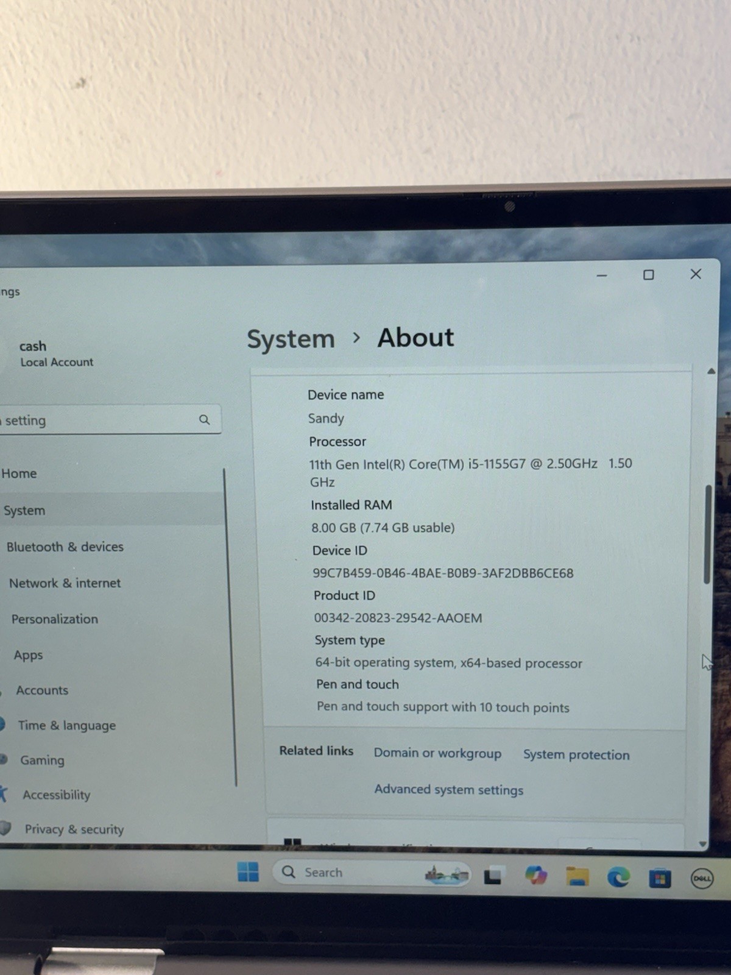This screenshot has height=975, width=731.
Task: Open the cash Local Account profile
Action: coord(55,353)
